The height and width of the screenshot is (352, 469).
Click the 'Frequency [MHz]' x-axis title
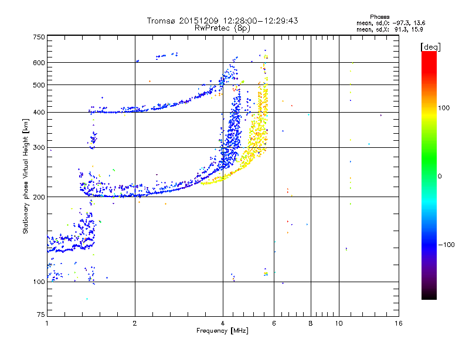[x=222, y=331]
